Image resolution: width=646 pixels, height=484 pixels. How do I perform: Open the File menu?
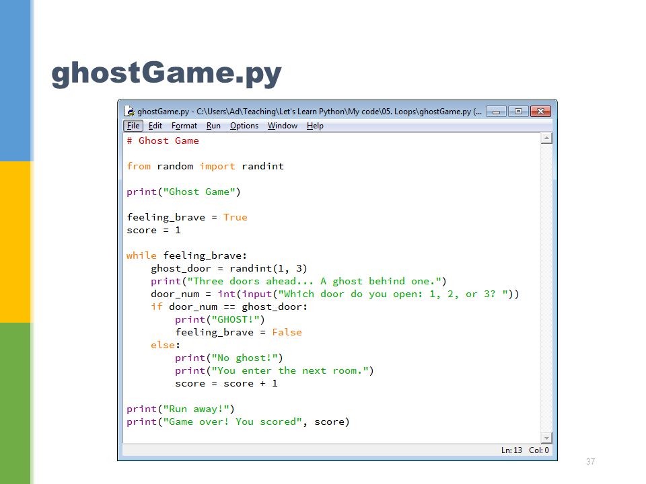tap(133, 126)
